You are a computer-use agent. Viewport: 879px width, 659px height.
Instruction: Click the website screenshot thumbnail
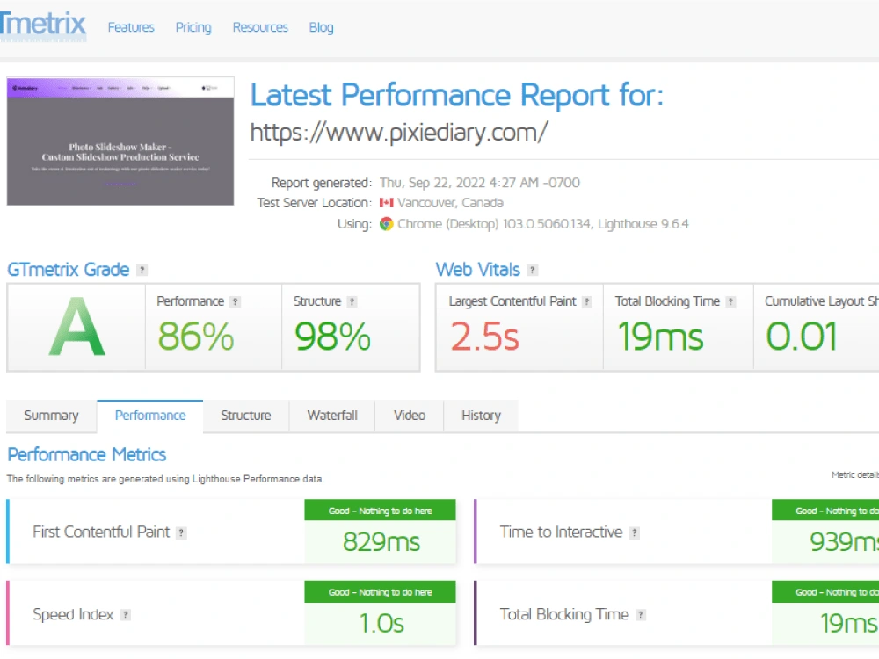tap(120, 141)
